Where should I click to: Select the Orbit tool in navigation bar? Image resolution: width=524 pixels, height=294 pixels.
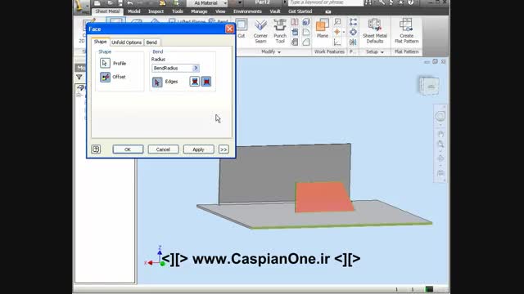pos(440,158)
